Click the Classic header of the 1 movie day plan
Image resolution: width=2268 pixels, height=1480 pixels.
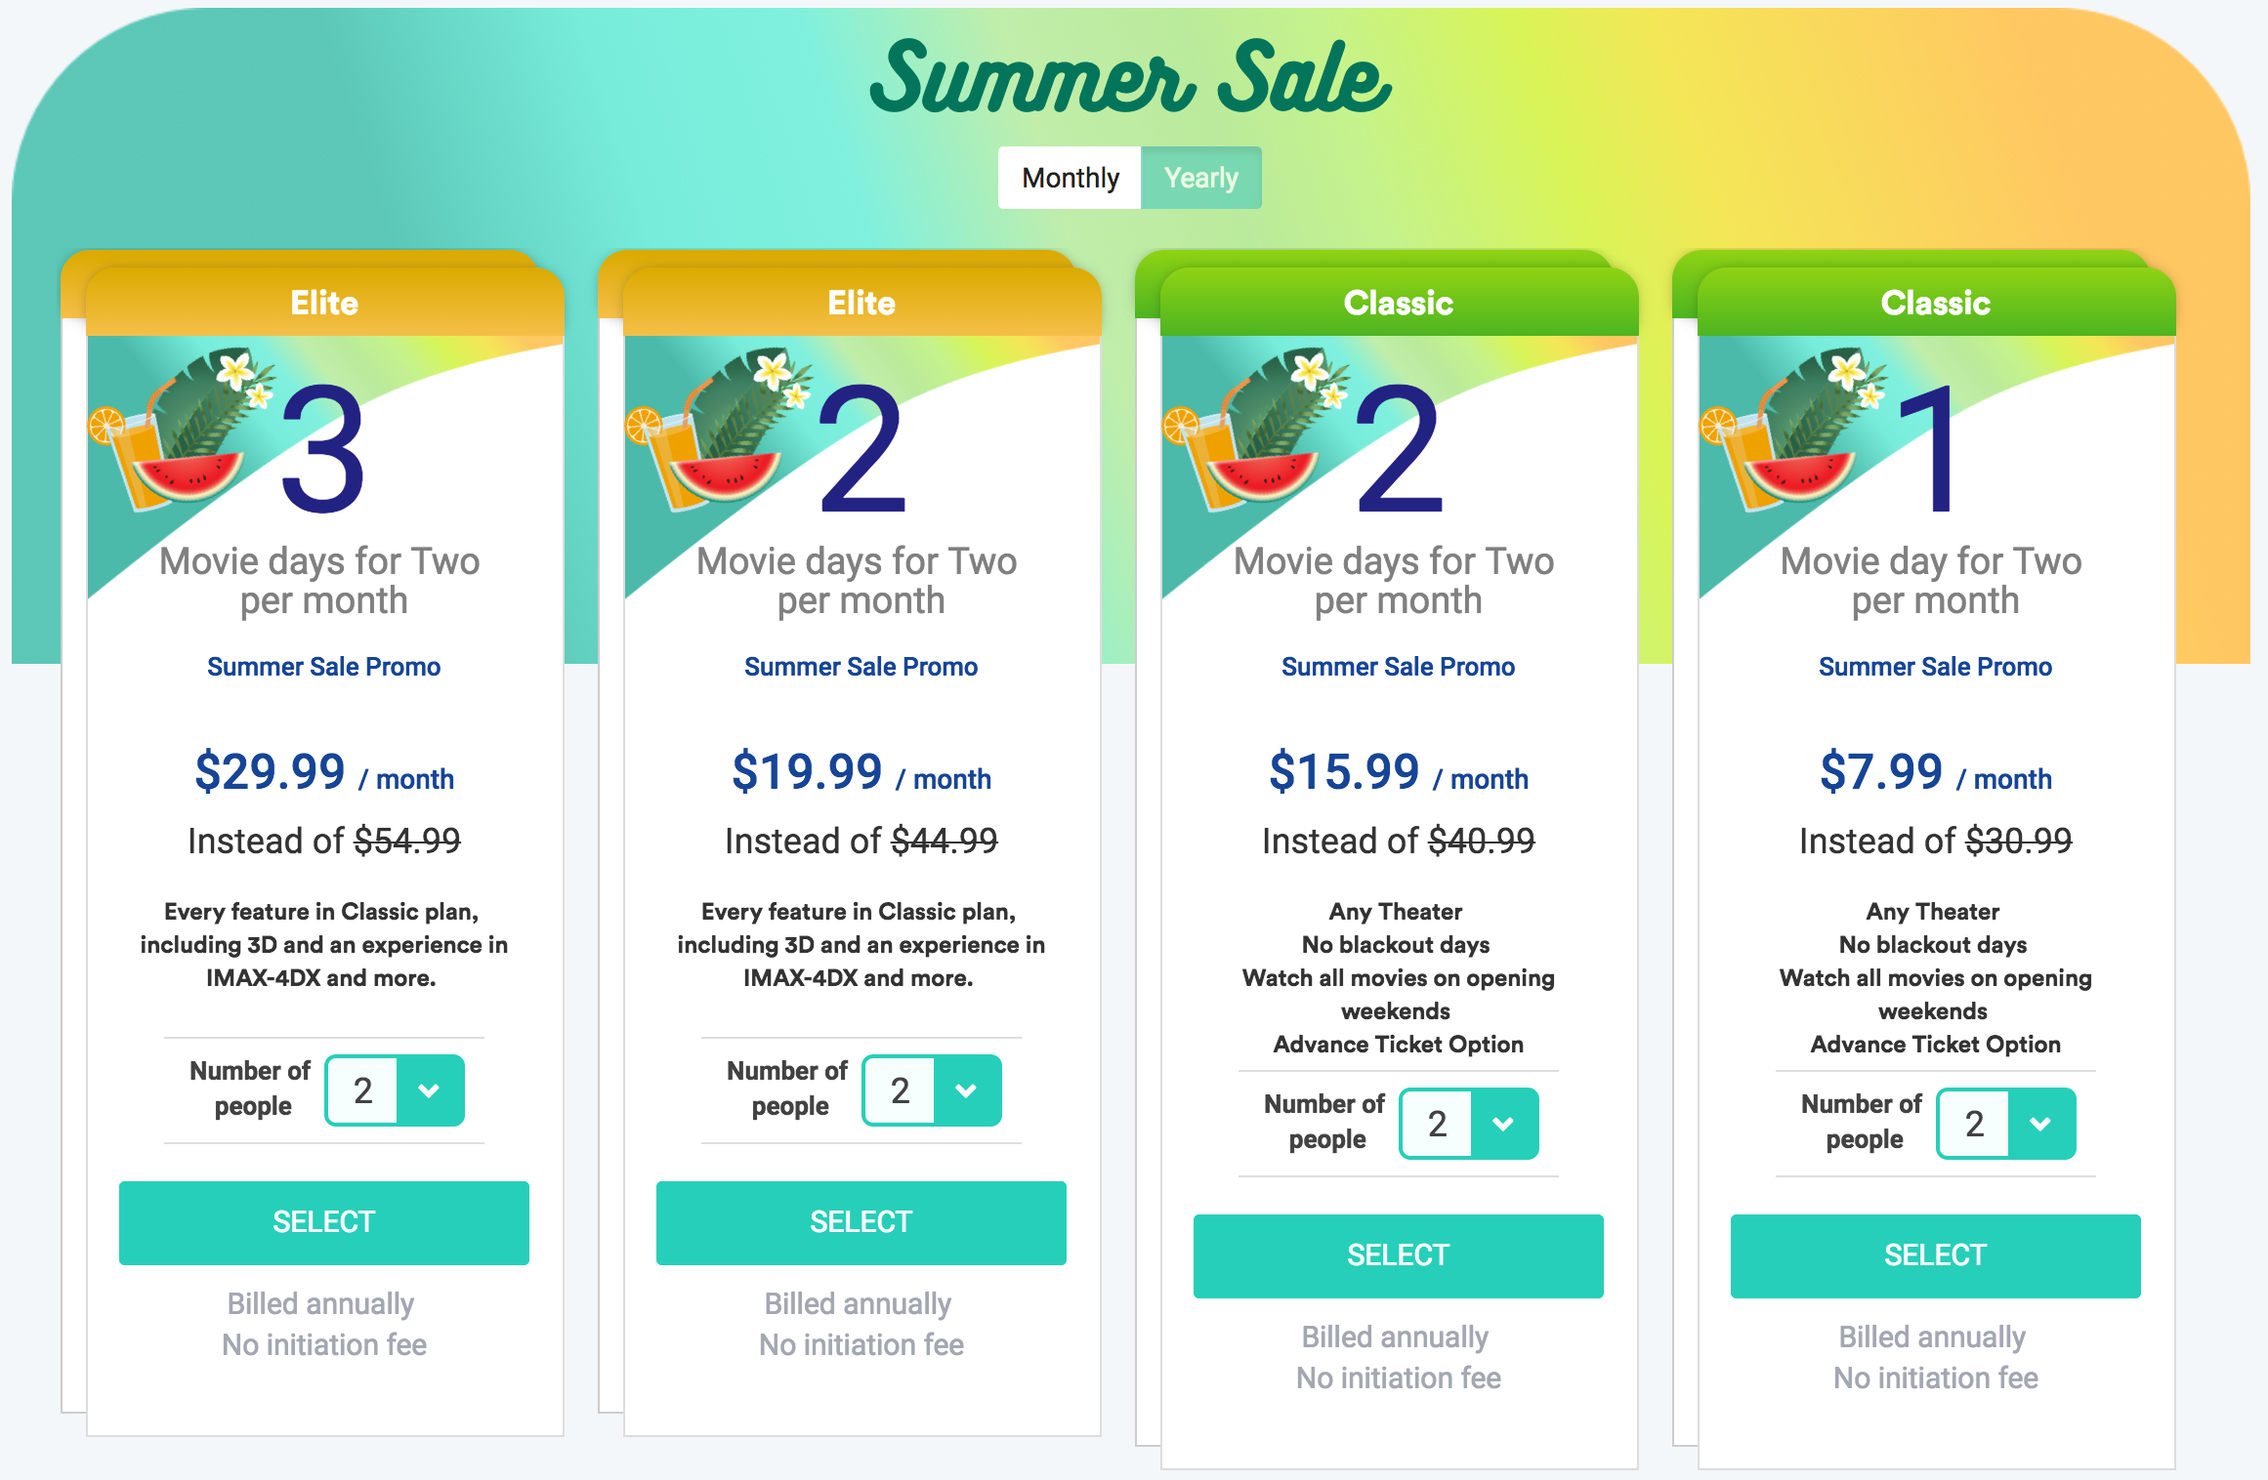[x=1936, y=303]
